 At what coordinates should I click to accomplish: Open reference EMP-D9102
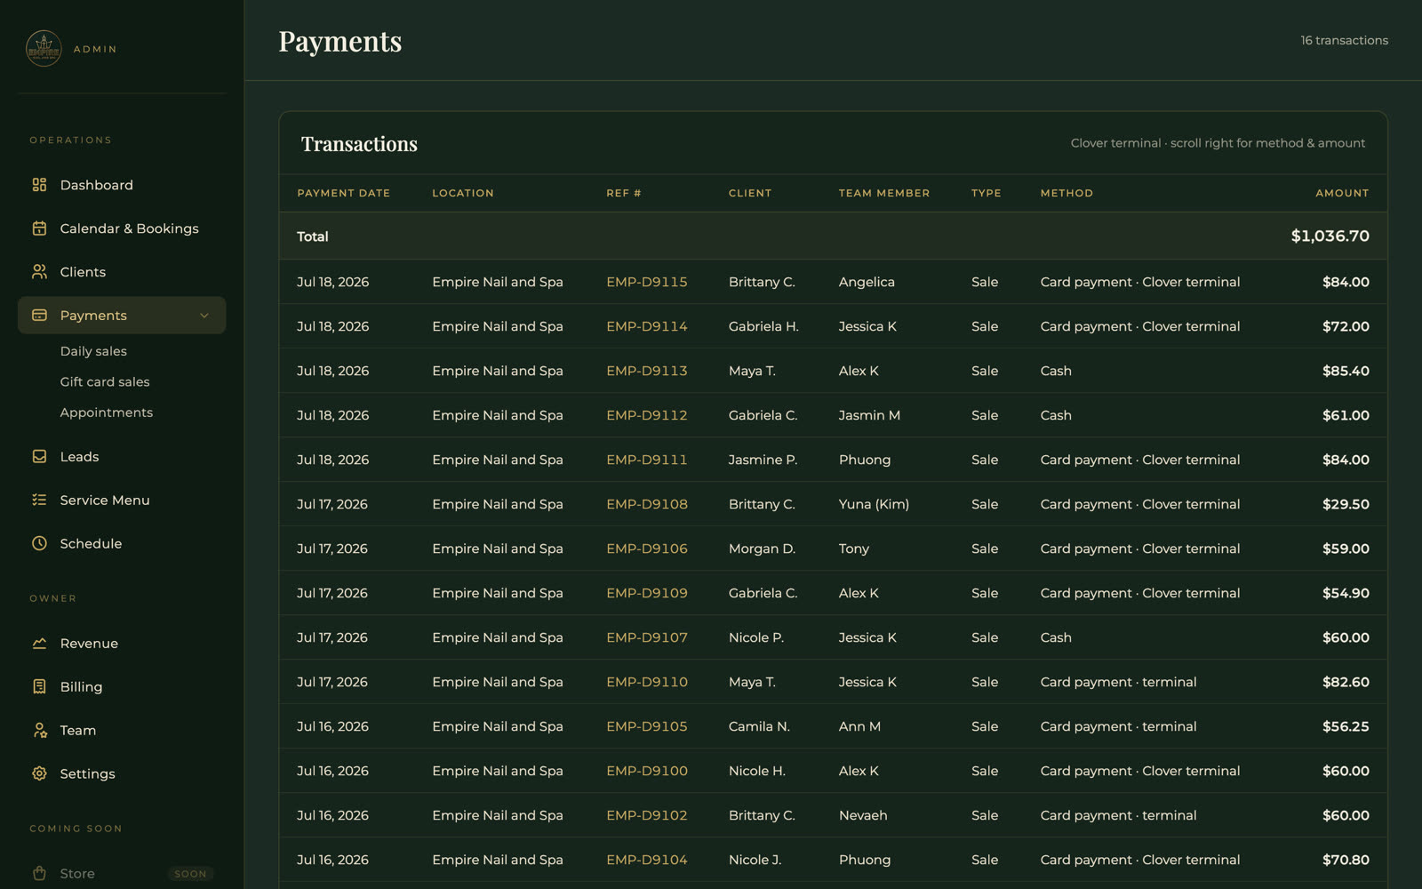click(647, 815)
